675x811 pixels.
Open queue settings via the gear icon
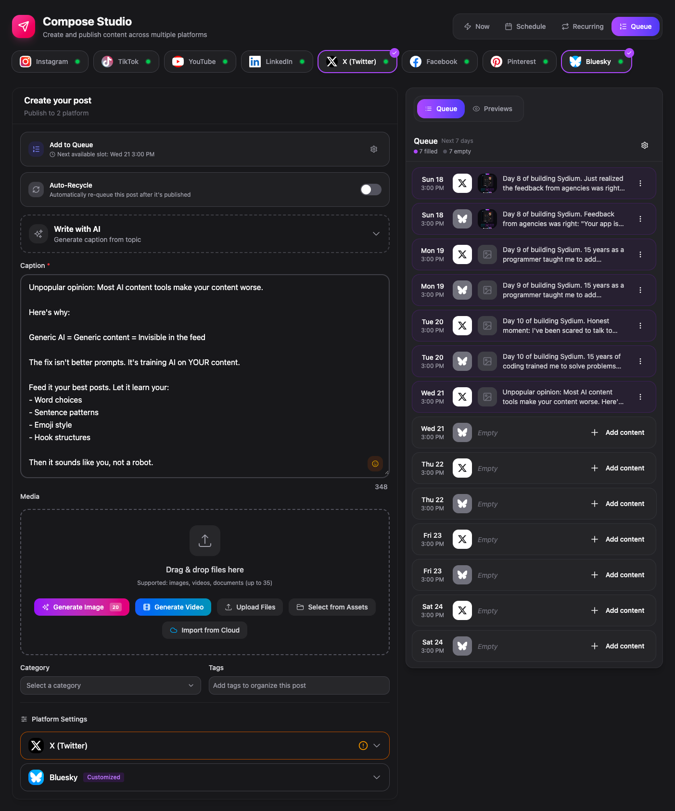(645, 145)
